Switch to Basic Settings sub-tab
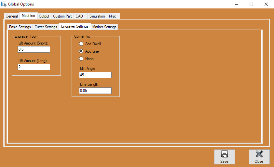 coord(20,27)
